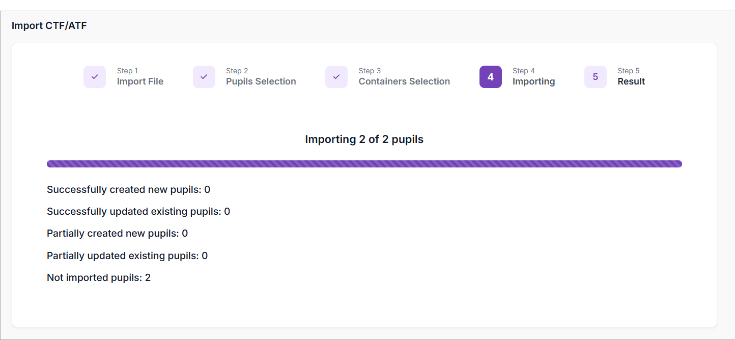Click the Step 3 checkmark icon
Image resolution: width=735 pixels, height=340 pixels.
[336, 77]
